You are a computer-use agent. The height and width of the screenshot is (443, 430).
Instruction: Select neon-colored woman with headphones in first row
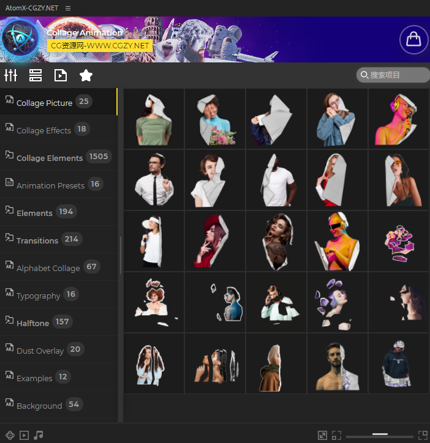(399, 119)
